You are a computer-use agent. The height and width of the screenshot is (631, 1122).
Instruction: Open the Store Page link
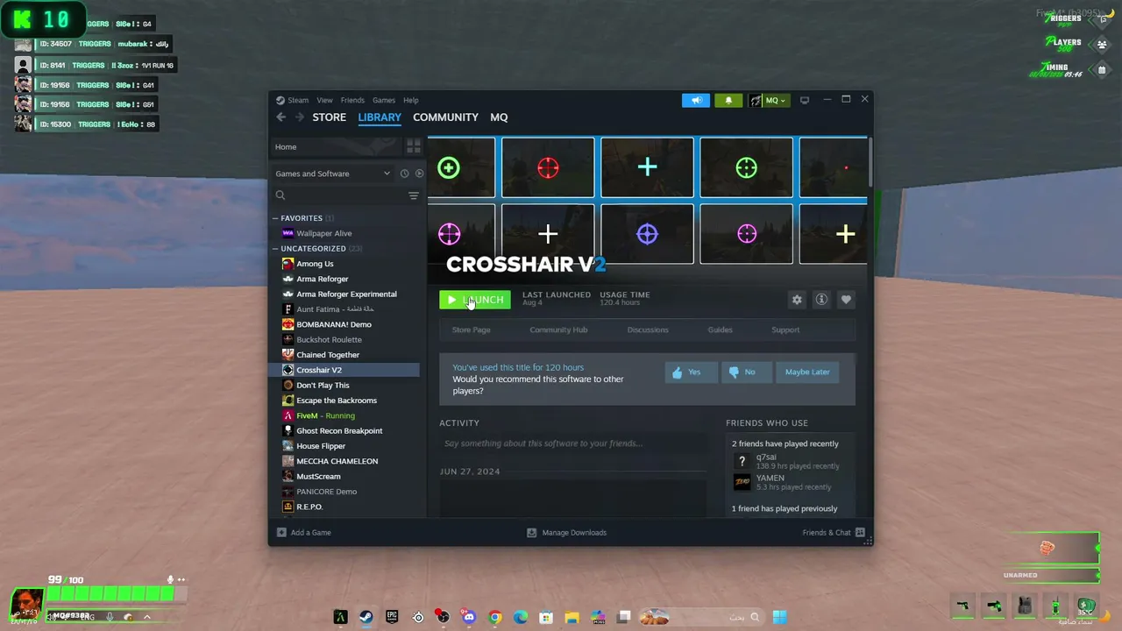(471, 330)
